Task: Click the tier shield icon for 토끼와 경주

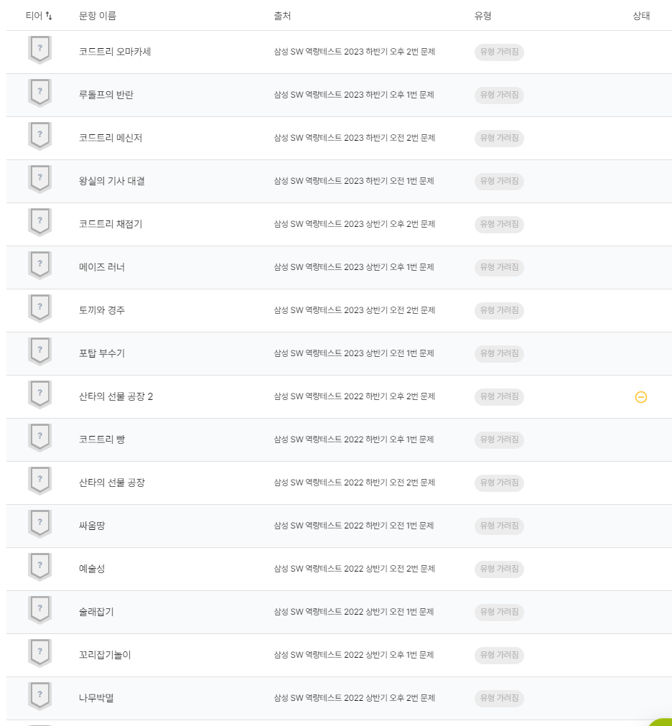Action: point(39,308)
